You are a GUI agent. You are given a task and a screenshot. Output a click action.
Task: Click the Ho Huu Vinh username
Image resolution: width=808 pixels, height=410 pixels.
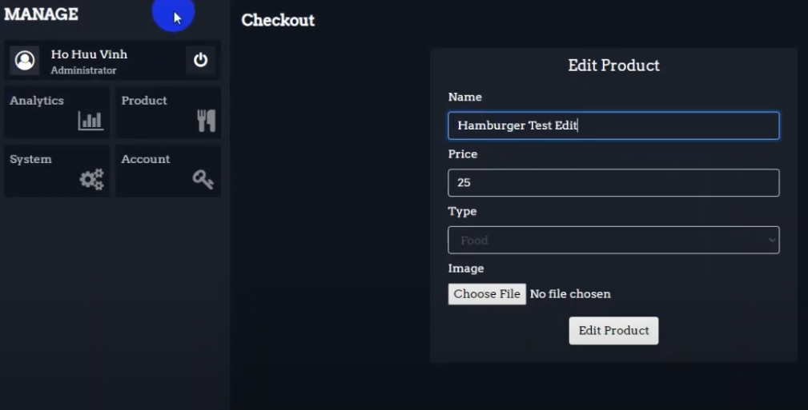tap(89, 54)
